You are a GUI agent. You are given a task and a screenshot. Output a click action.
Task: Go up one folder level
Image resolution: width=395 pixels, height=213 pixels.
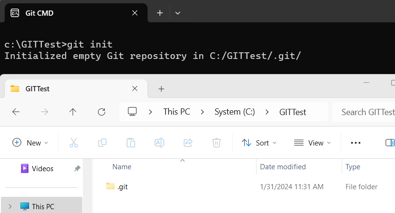(x=73, y=112)
